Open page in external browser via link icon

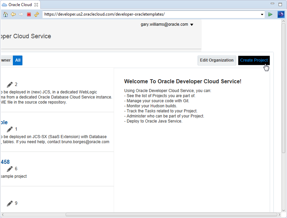[x=37, y=14]
